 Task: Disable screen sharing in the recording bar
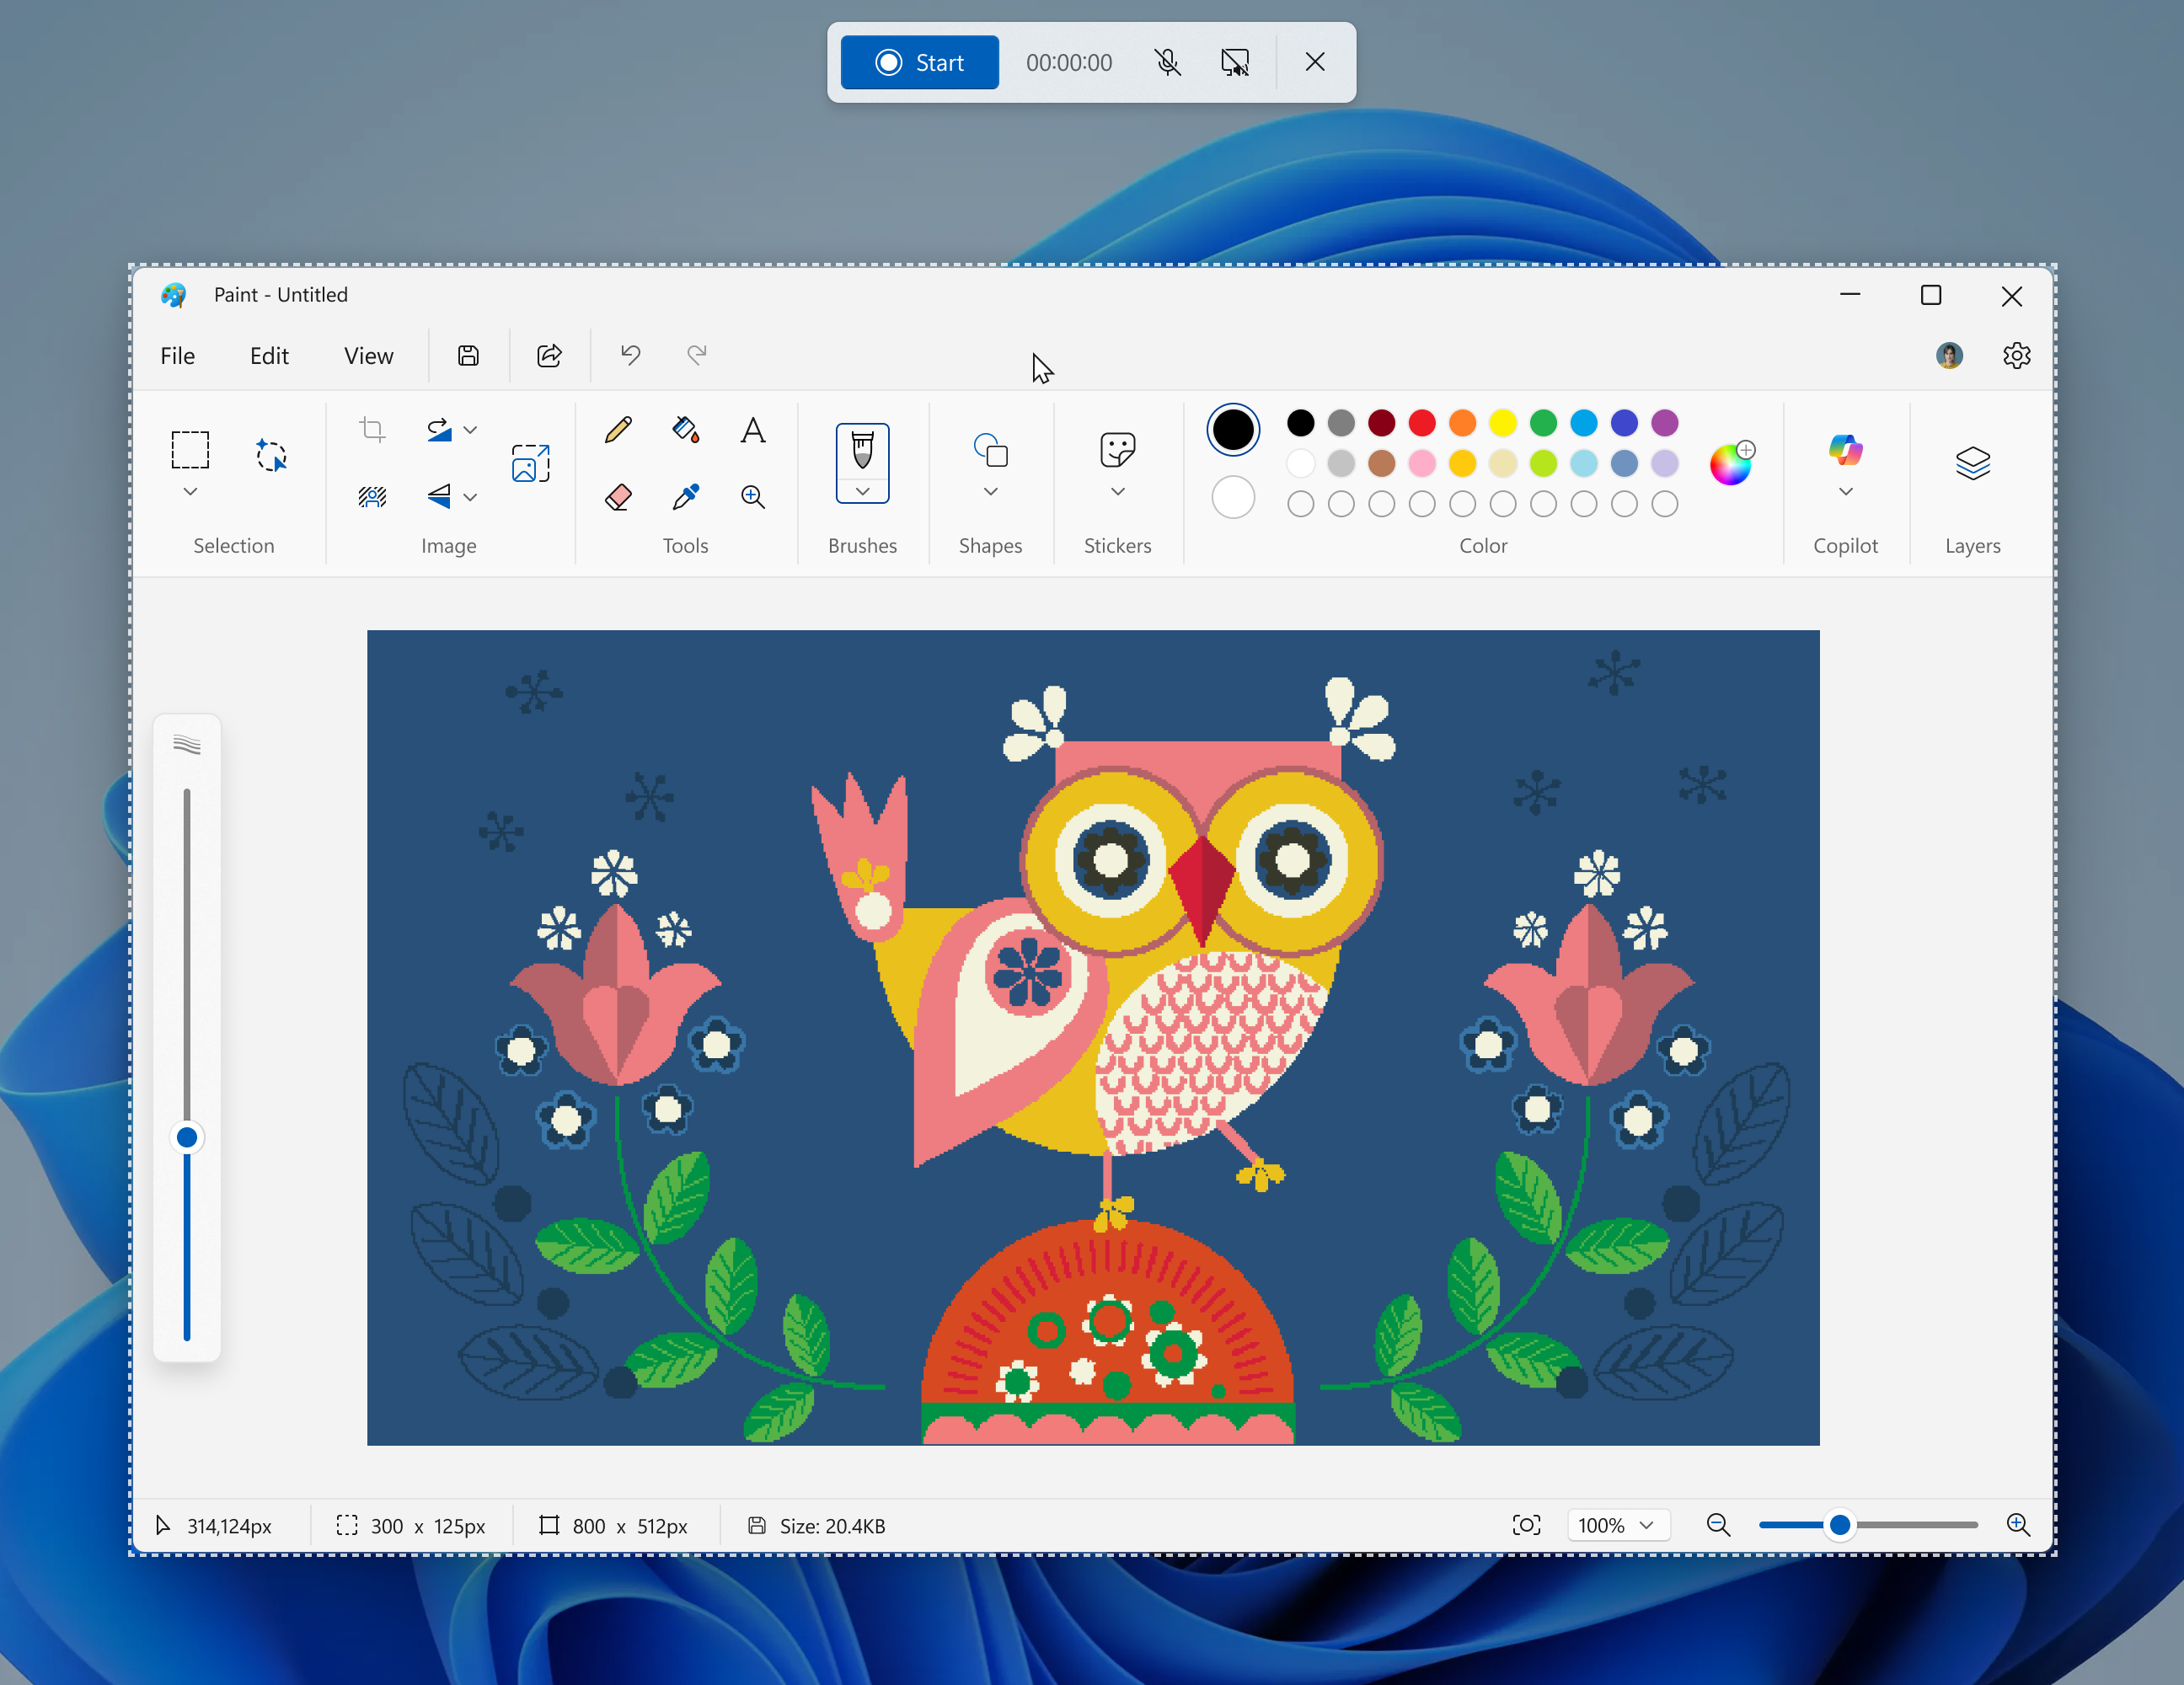click(x=1236, y=62)
